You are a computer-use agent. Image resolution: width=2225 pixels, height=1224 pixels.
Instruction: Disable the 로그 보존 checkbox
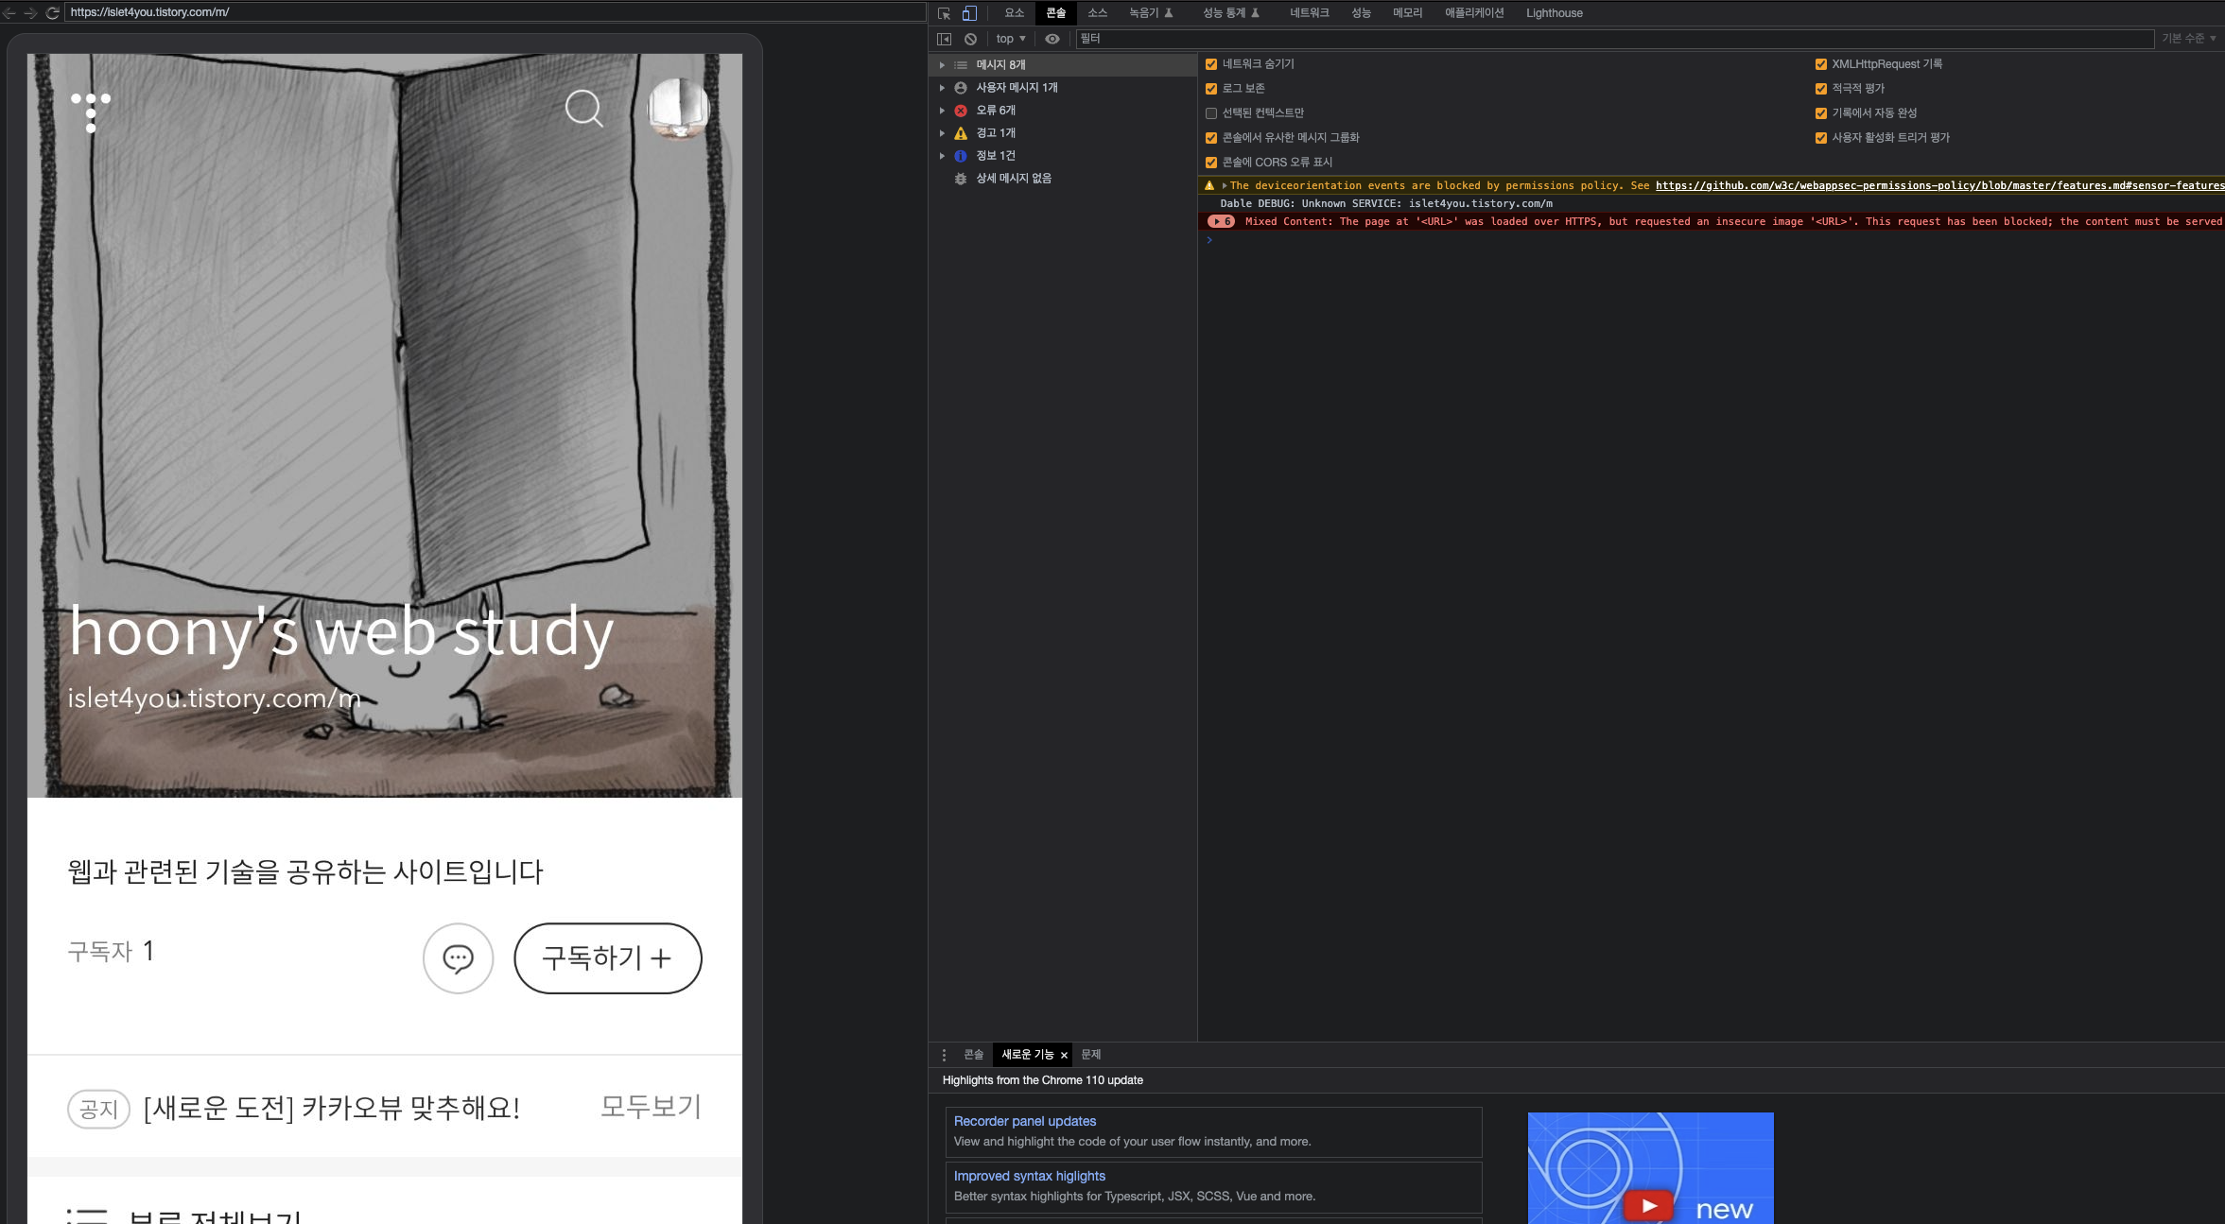click(x=1211, y=89)
